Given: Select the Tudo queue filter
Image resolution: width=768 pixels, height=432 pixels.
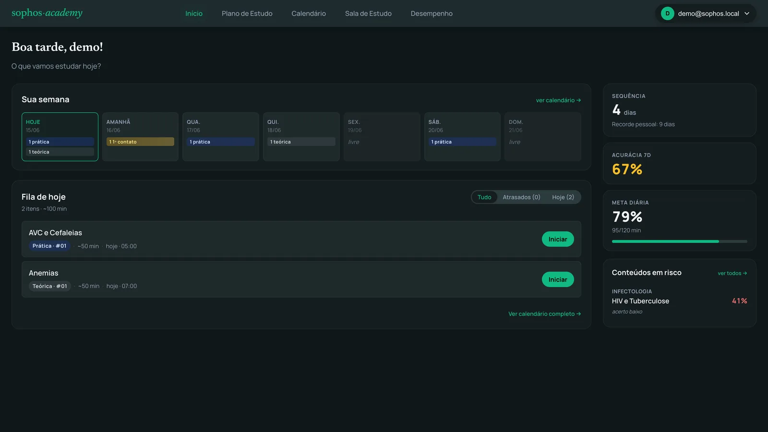Looking at the screenshot, I should pos(484,197).
